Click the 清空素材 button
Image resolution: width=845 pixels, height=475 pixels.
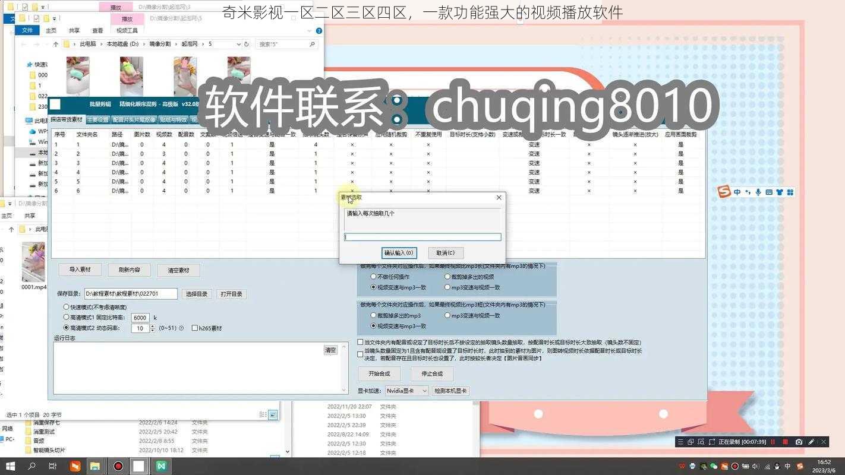[178, 270]
